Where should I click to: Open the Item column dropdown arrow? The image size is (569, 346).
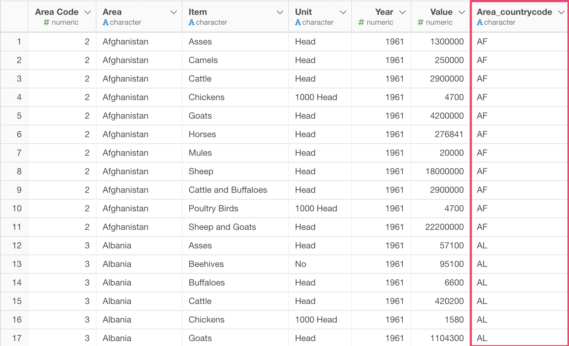[280, 12]
